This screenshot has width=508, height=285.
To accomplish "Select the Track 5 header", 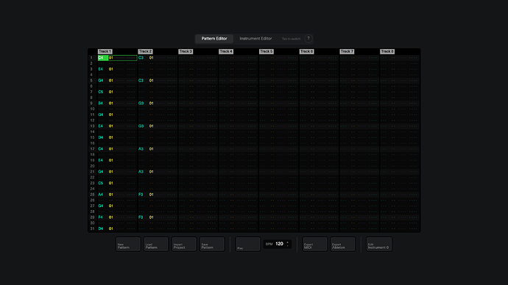I will point(267,51).
